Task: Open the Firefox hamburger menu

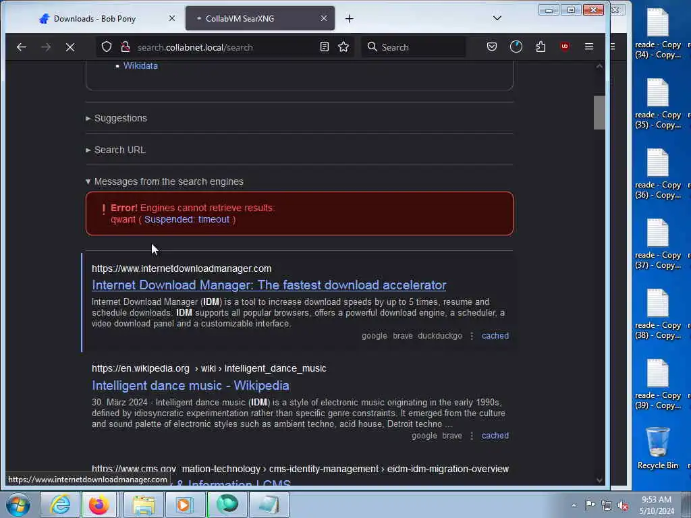Action: coord(588,47)
